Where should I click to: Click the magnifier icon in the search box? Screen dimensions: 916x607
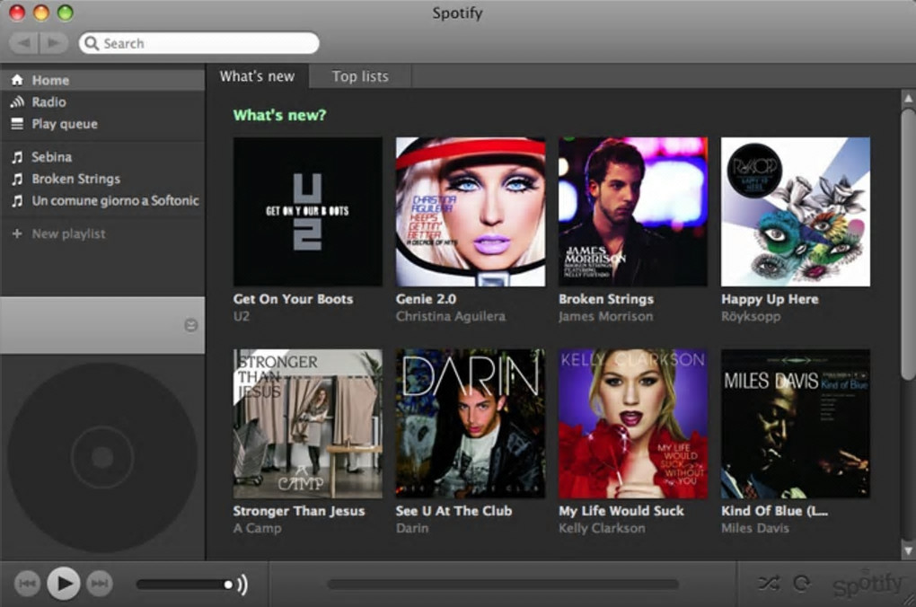(x=91, y=43)
